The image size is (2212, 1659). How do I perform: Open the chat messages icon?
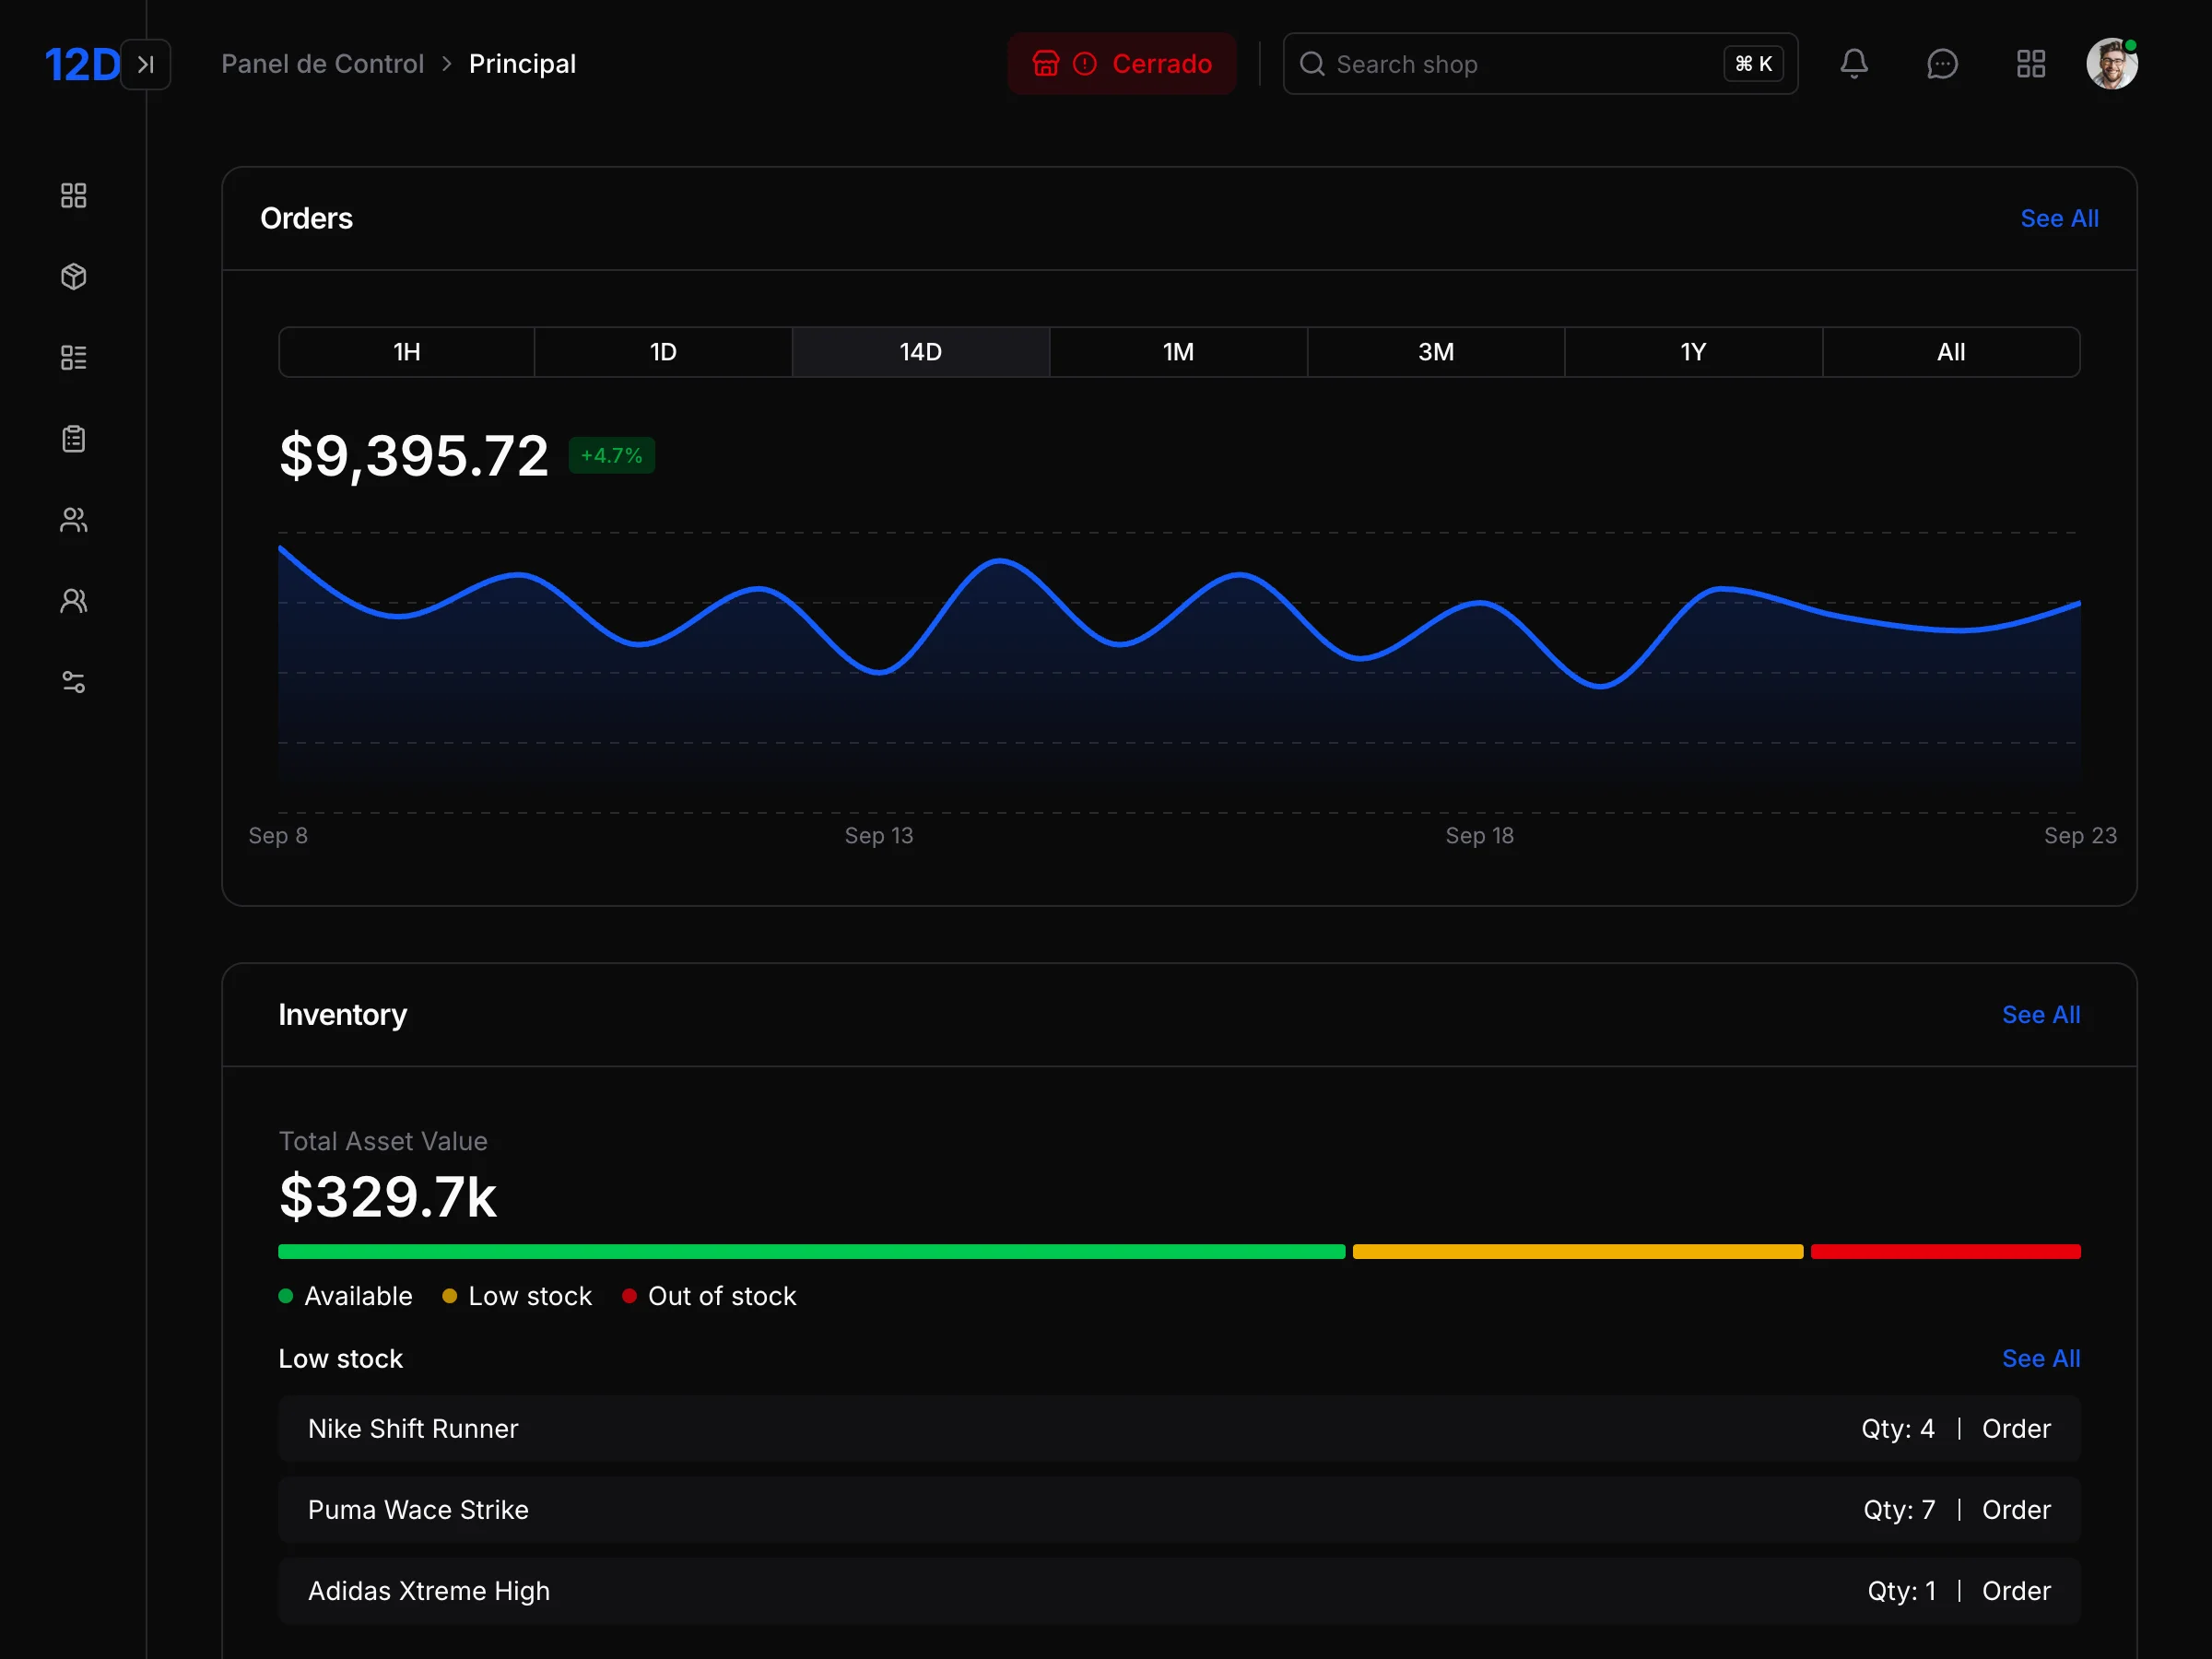coord(1941,64)
